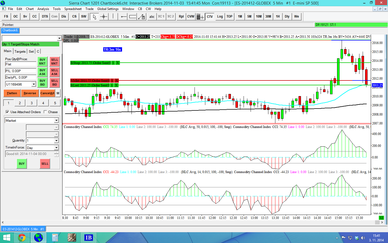Cancel the B Stop 2013.75 order with X

[117, 63]
